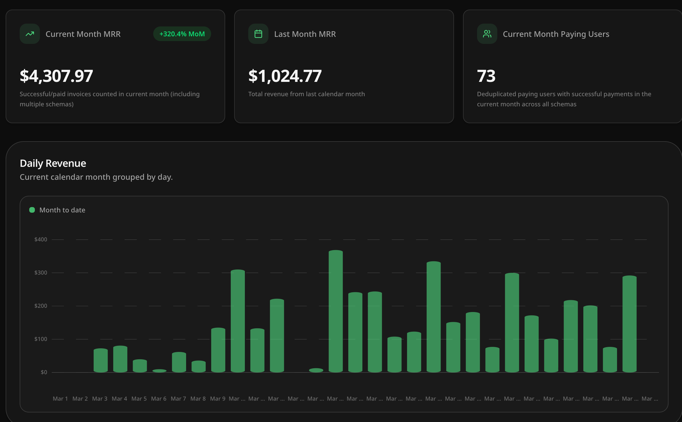The width and height of the screenshot is (682, 422).
Task: Click the $4,307.97 current MRR value
Action: (x=56, y=76)
